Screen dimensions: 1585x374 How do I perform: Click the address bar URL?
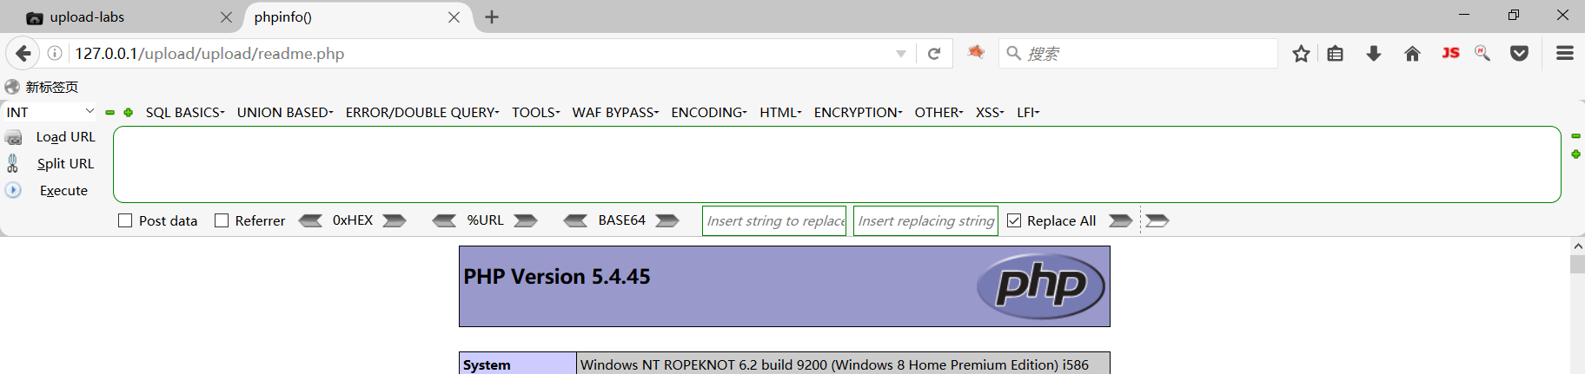tap(209, 54)
